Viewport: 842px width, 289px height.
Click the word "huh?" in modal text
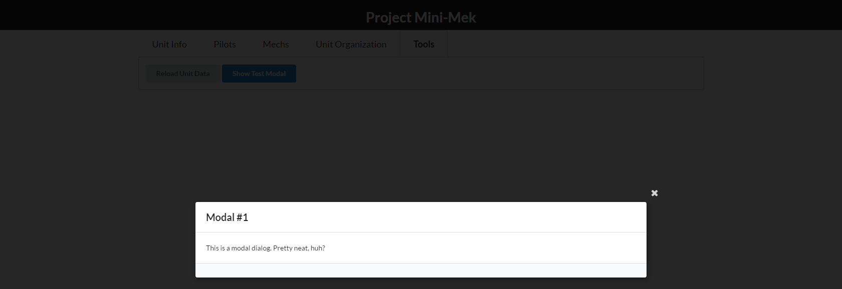pyautogui.click(x=318, y=248)
